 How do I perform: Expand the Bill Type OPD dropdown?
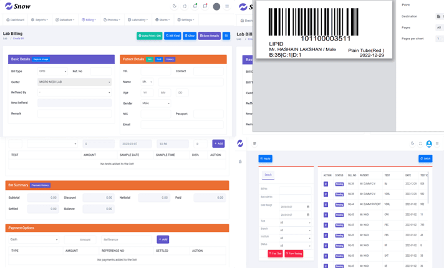tap(53, 72)
